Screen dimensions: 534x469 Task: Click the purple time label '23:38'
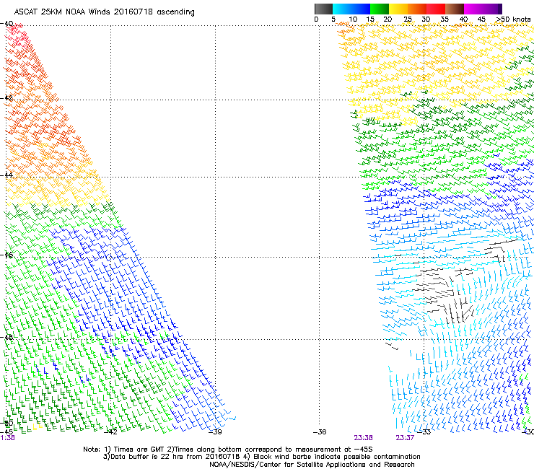tap(363, 438)
